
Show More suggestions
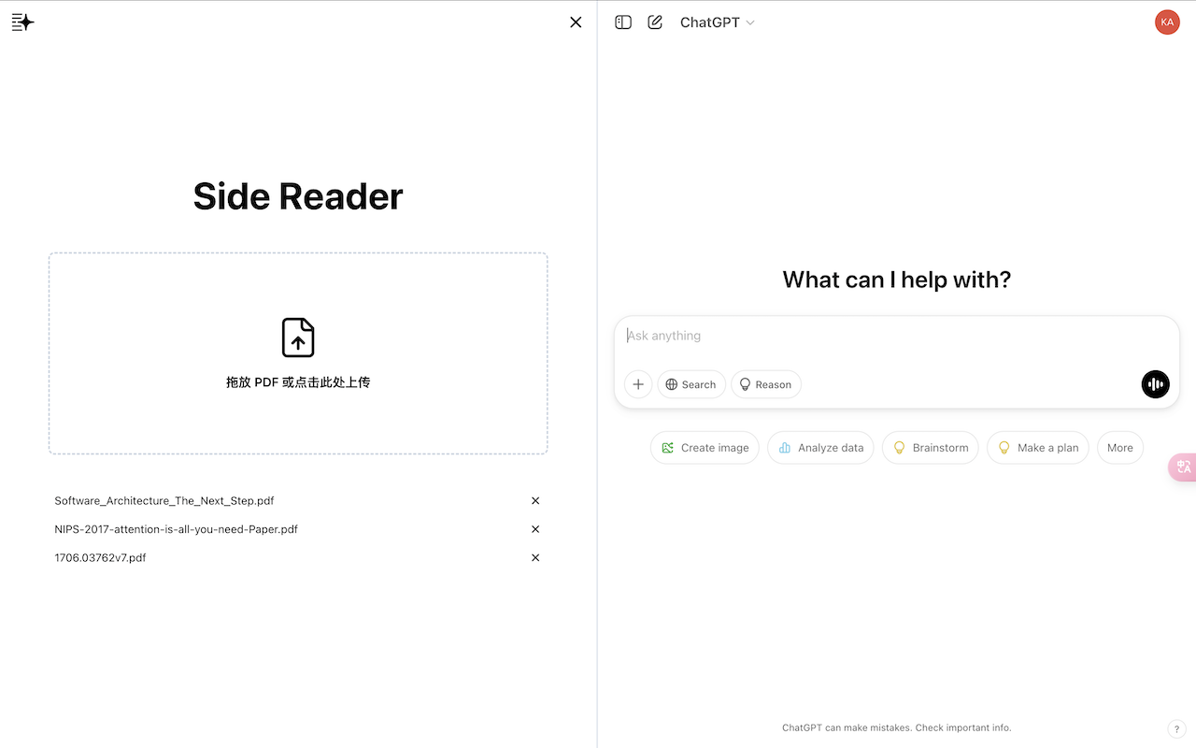[1120, 448]
